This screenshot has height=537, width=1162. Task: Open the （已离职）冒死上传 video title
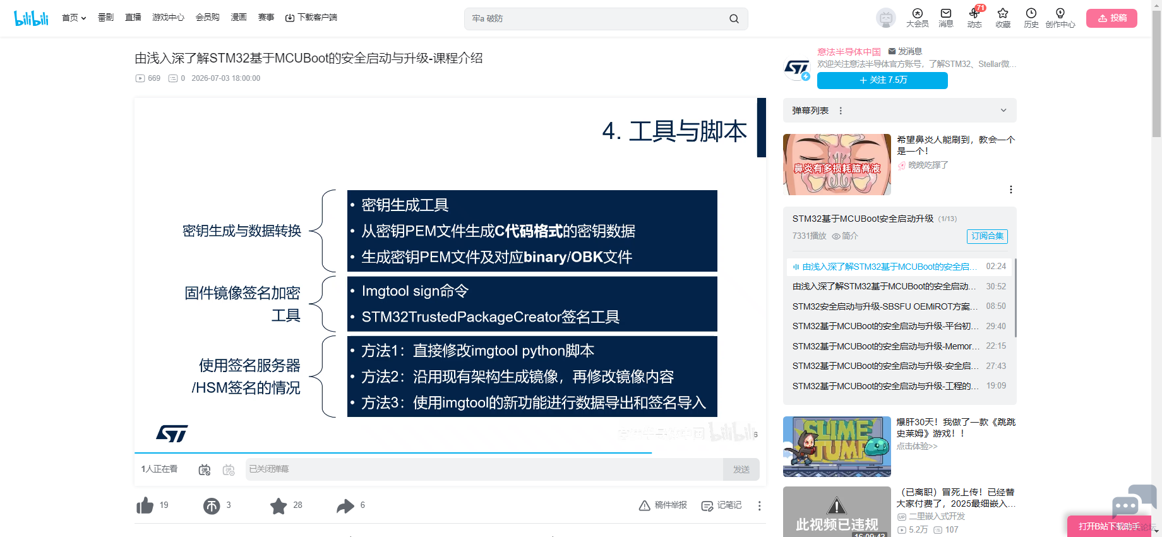click(x=956, y=498)
